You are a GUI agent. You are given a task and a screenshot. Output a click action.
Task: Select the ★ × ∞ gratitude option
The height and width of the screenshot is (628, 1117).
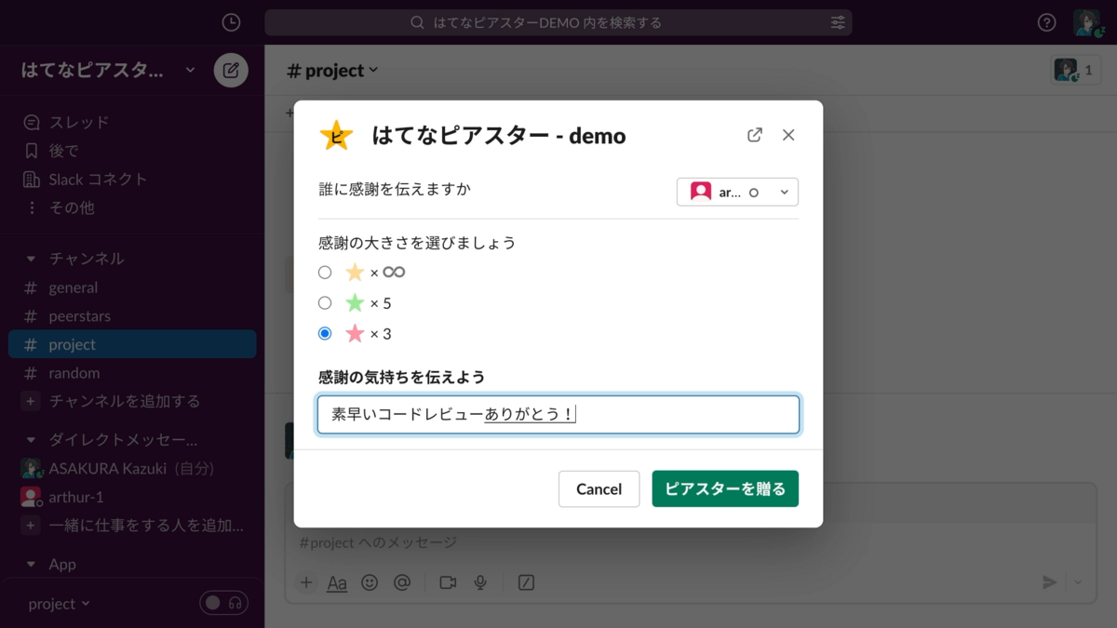(x=326, y=273)
